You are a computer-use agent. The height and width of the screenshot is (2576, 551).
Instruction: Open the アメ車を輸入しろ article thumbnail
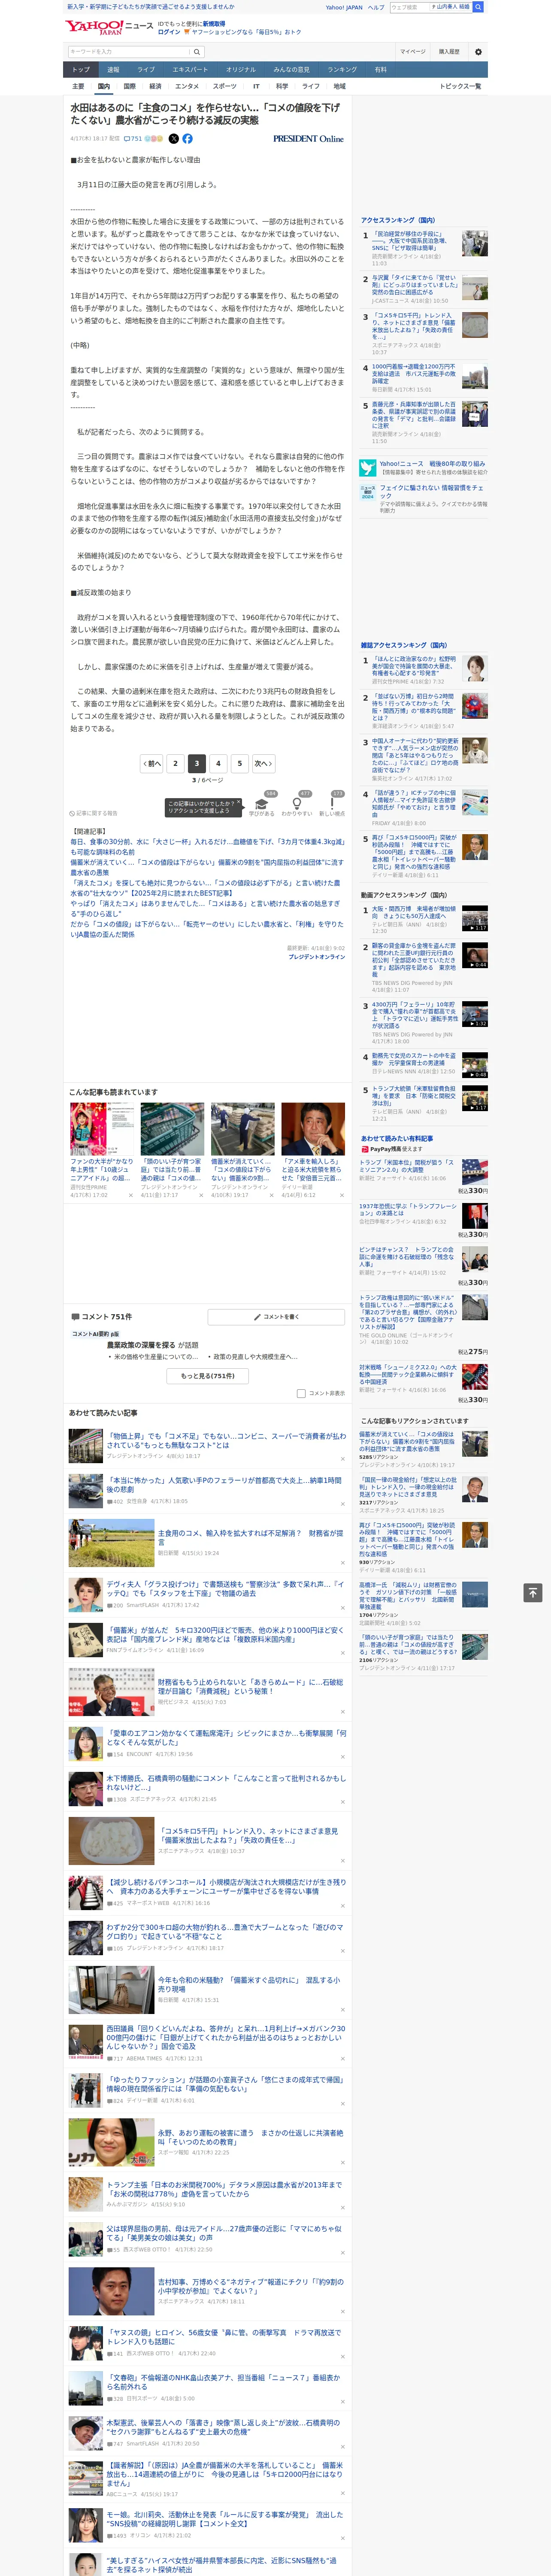click(x=313, y=1129)
